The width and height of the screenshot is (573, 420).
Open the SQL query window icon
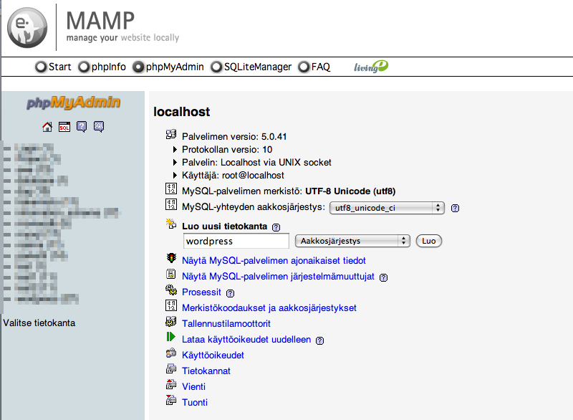(64, 127)
